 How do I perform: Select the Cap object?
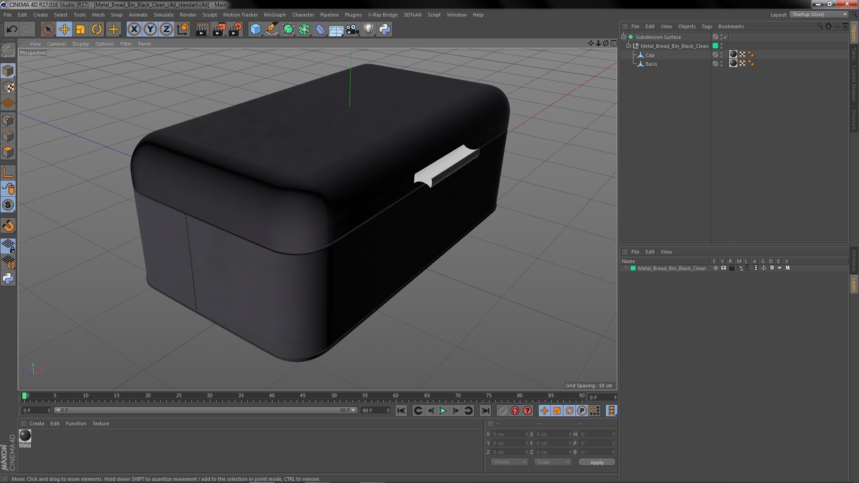[x=650, y=55]
